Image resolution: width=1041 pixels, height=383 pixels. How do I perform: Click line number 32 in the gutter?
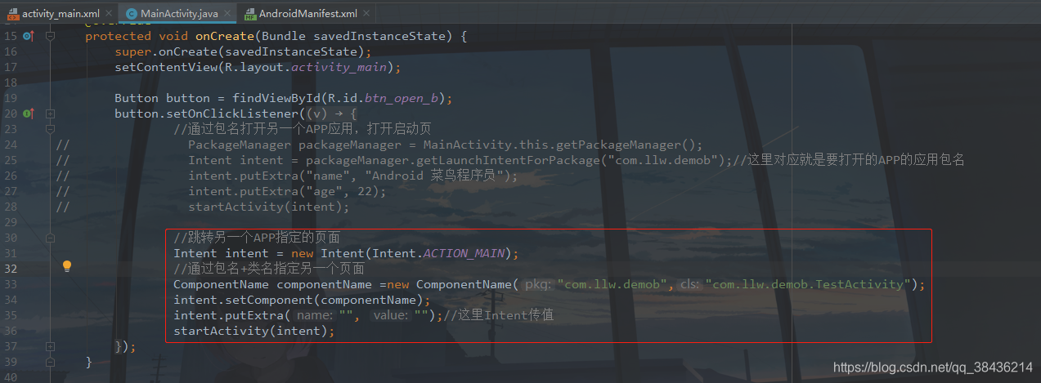click(x=10, y=269)
